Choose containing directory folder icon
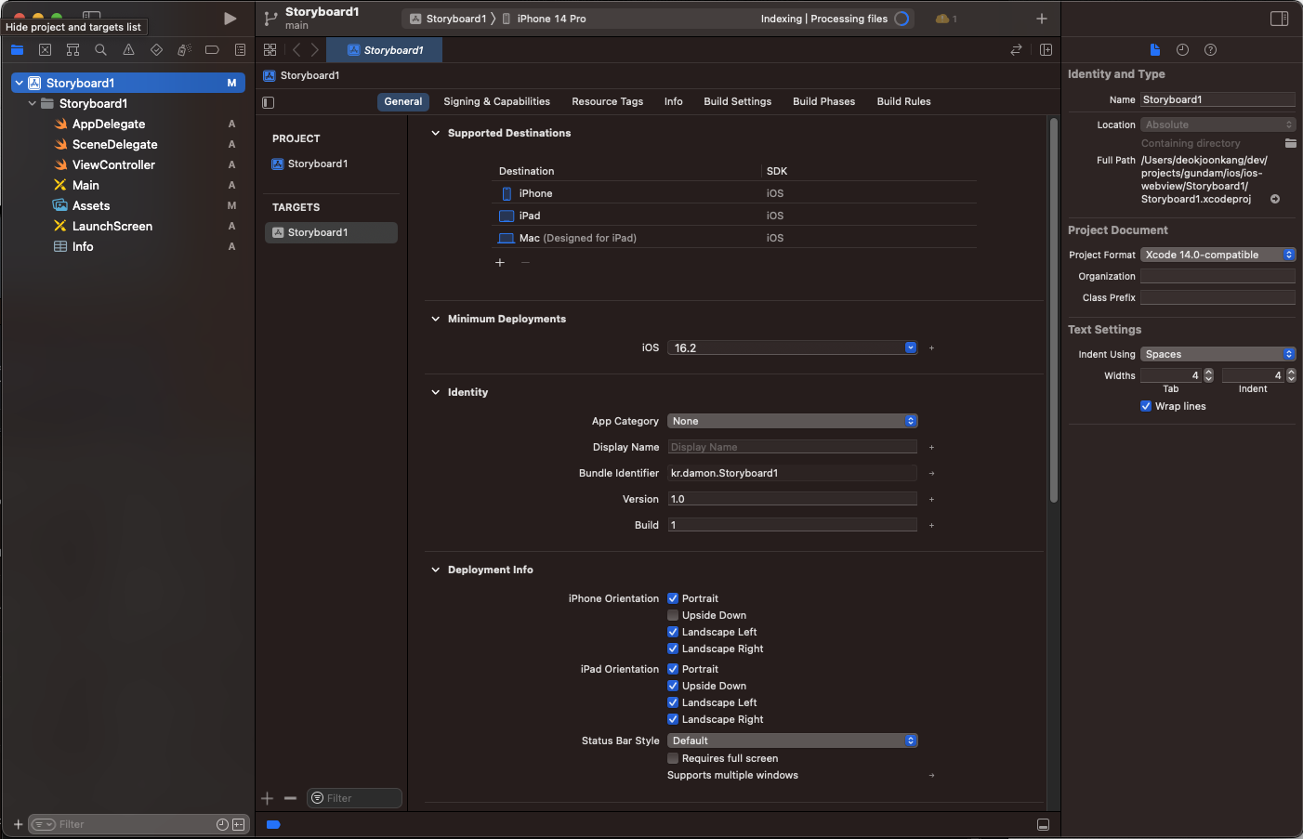The image size is (1303, 839). (1290, 143)
